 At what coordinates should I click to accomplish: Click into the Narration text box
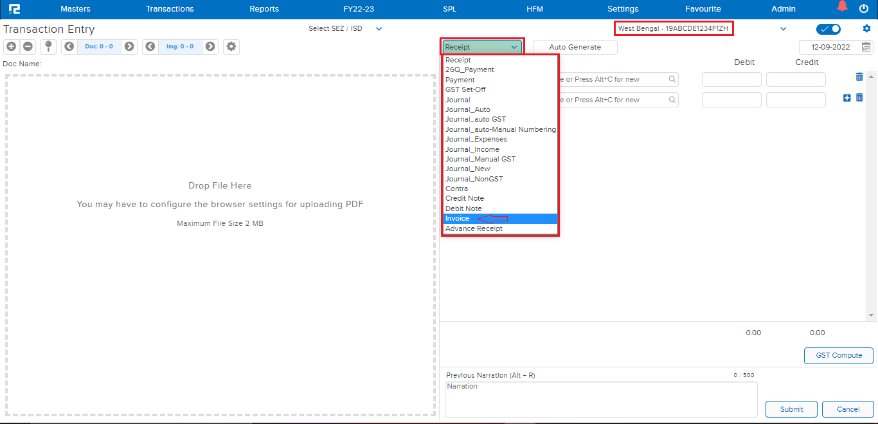tap(601, 400)
